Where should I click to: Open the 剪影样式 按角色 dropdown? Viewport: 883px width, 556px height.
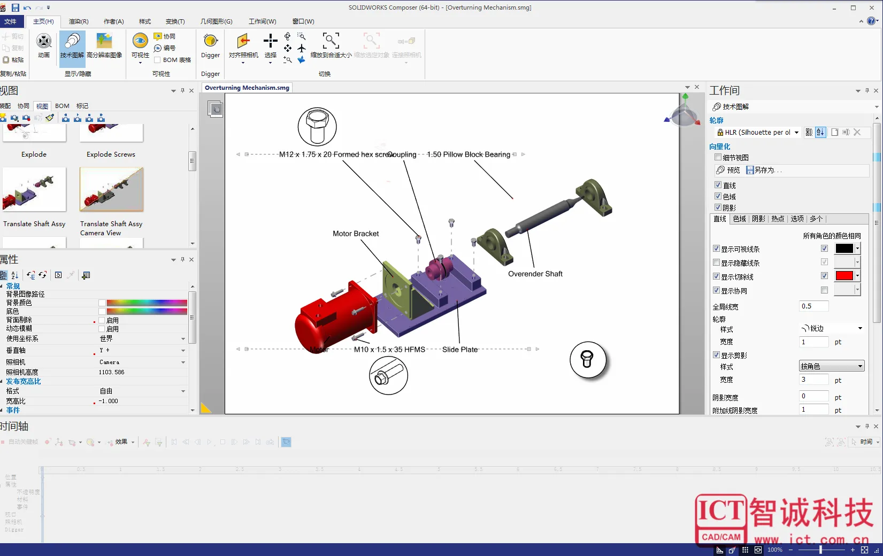coord(832,366)
